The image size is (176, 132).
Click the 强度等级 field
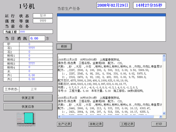43,21
